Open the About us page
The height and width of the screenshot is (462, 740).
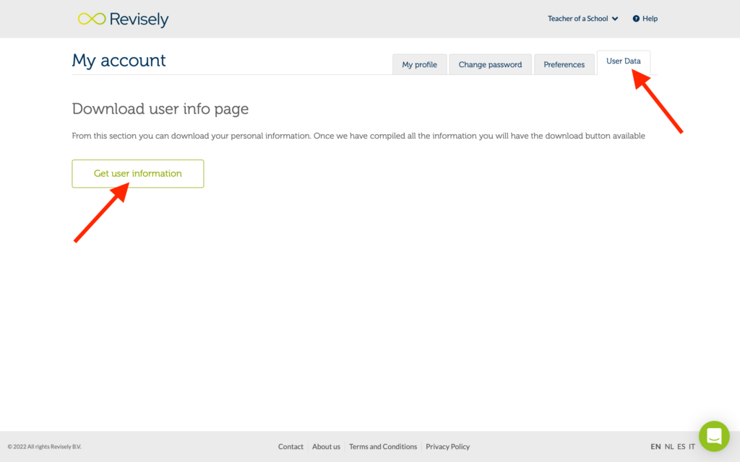tap(326, 446)
